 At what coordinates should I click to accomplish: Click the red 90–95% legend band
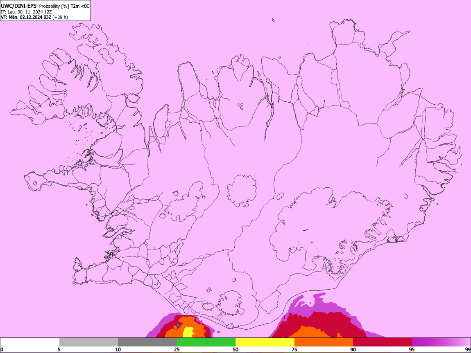point(383,342)
